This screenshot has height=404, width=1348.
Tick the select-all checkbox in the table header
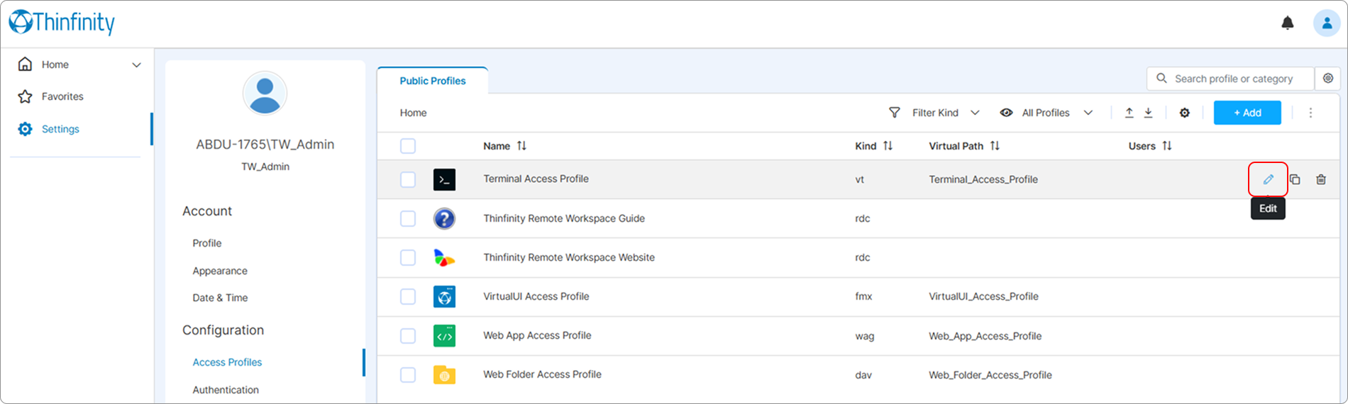pos(408,146)
